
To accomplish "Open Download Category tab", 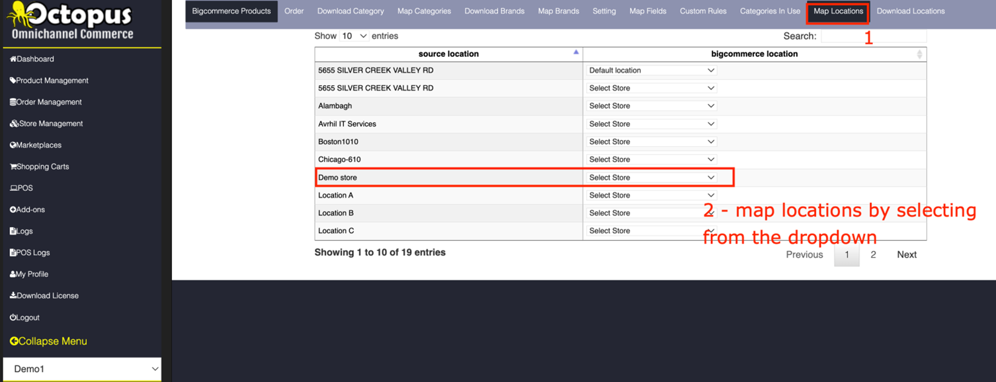I will [351, 11].
